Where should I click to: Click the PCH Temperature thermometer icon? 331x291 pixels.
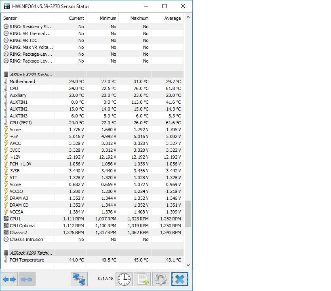(x=6, y=260)
